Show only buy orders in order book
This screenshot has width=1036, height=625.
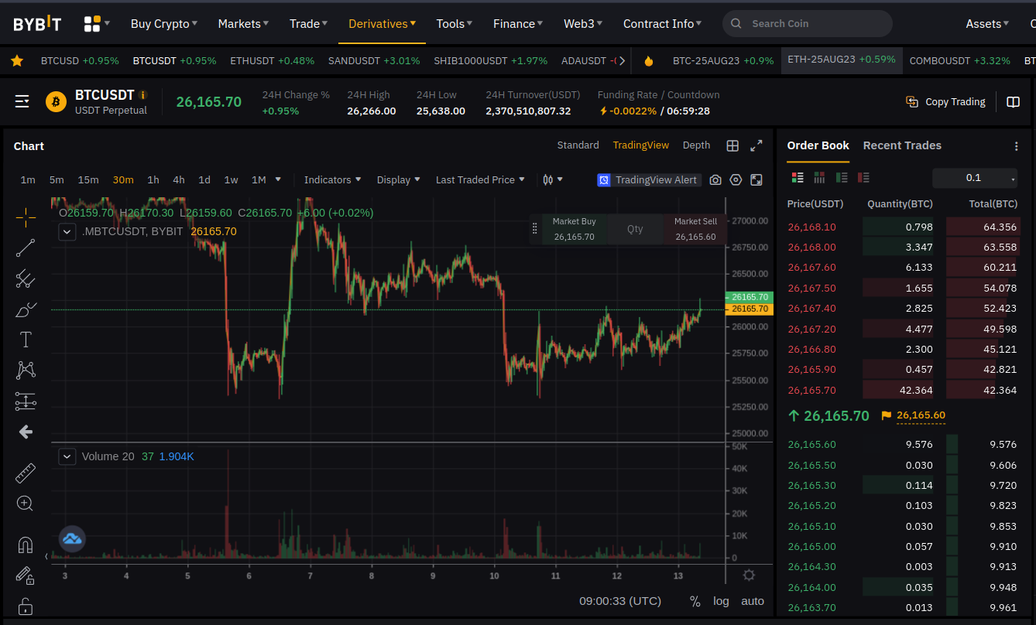[842, 177]
